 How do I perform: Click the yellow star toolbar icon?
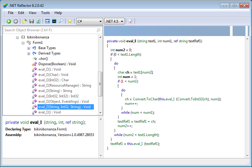pyautogui.click(x=70, y=21)
